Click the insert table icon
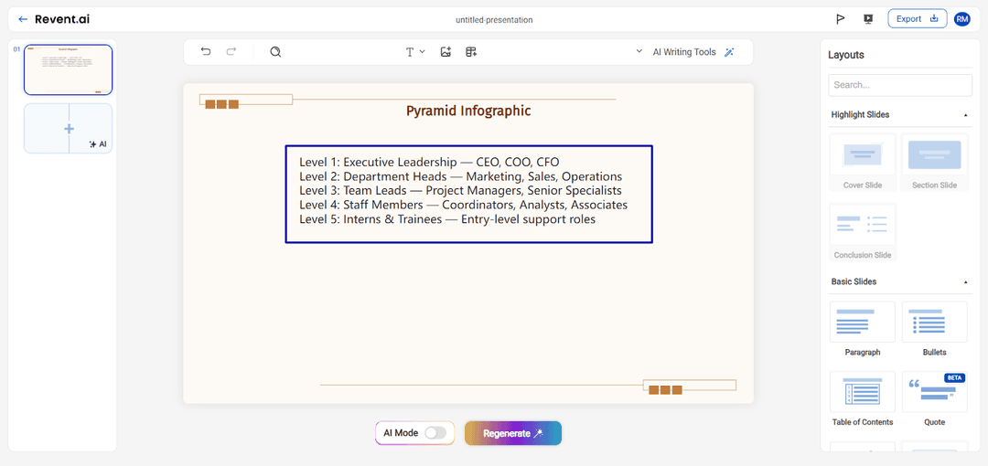988x466 pixels. (471, 52)
